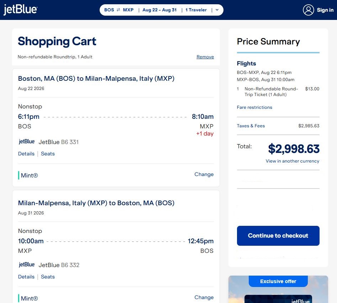Image resolution: width=337 pixels, height=303 pixels.
Task: Click the jetBlue airline logo for B6 332
Action: (27, 265)
